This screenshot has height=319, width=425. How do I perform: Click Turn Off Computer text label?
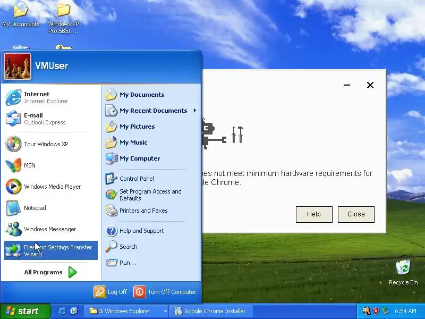(x=172, y=292)
